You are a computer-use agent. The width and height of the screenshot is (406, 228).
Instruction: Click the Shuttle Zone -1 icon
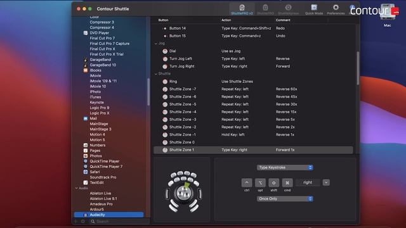(x=165, y=135)
